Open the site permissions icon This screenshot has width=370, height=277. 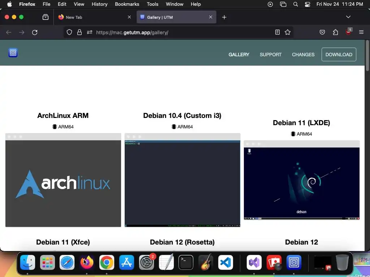pos(90,32)
